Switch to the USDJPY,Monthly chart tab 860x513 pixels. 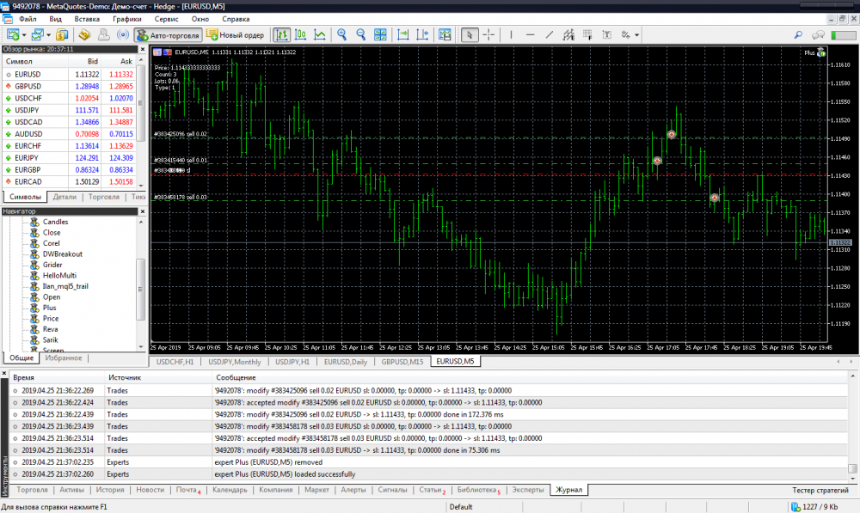[234, 362]
